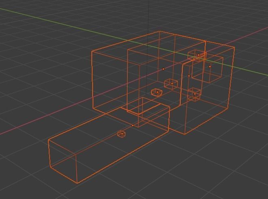The width and height of the screenshot is (268, 199).
Task: Select tiny cube on top of long box
Action: coord(122,134)
